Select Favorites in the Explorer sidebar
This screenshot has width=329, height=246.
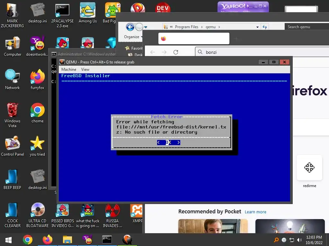[x=134, y=48]
